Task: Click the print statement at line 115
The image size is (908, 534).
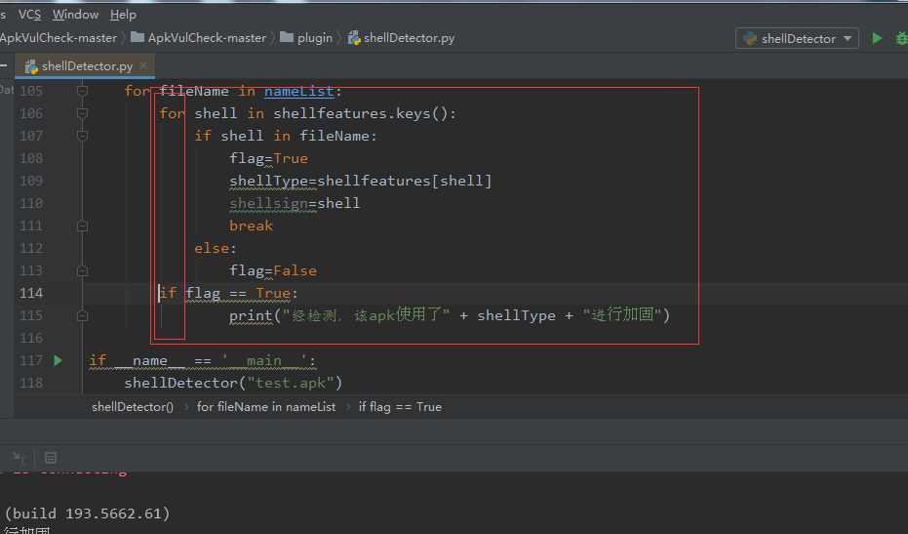Action: (450, 315)
